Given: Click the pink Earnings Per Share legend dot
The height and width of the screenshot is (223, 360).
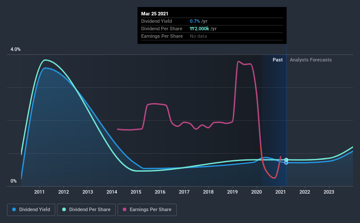Looking at the screenshot, I should pos(125,209).
